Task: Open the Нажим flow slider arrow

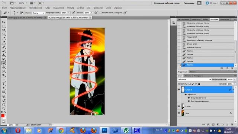Action: [91, 13]
